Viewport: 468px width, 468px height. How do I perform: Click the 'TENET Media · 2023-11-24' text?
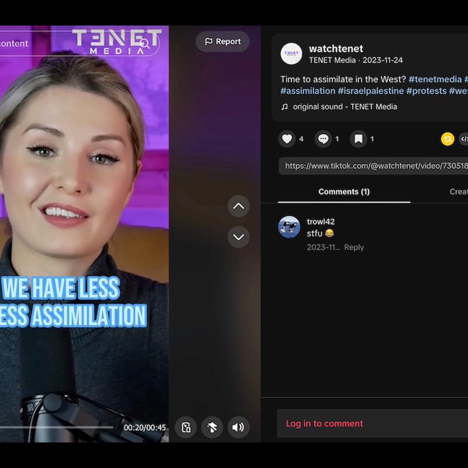click(x=356, y=60)
